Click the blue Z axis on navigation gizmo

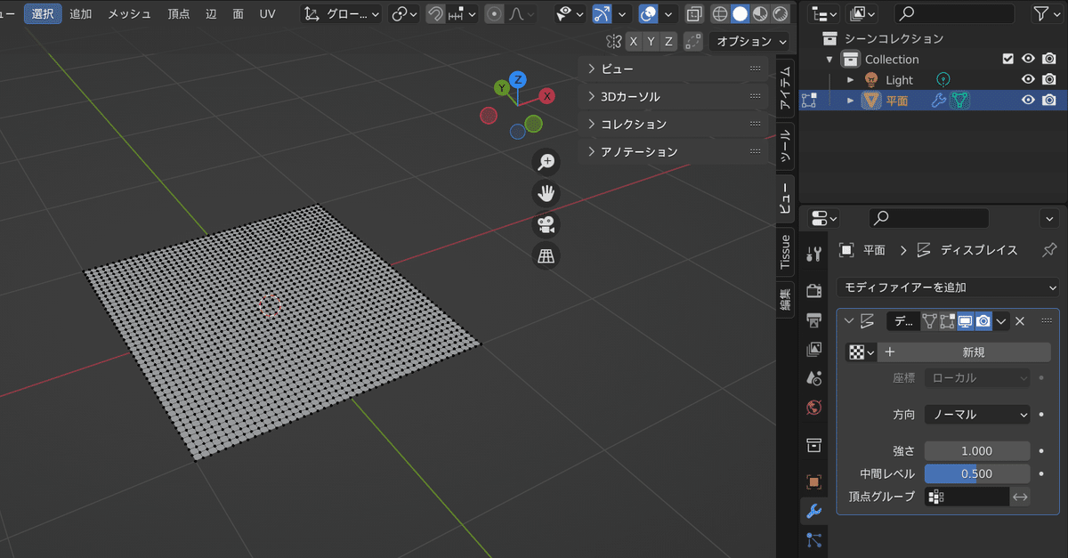518,80
